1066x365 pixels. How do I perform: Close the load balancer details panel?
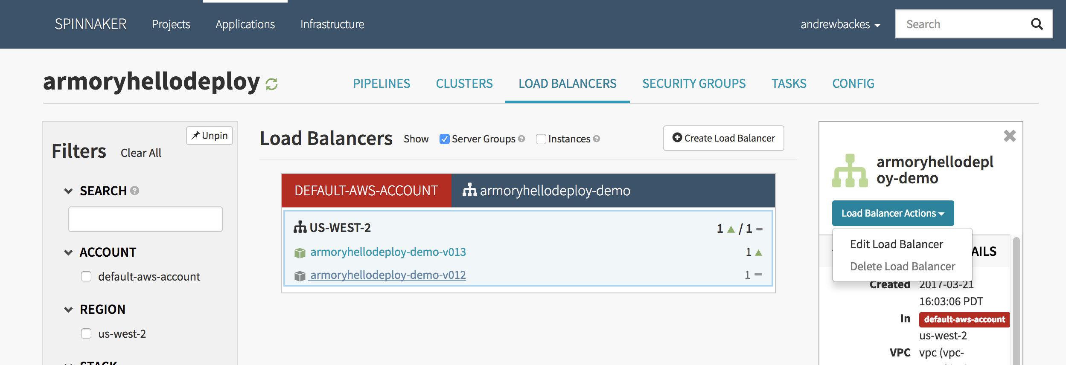pos(1009,136)
